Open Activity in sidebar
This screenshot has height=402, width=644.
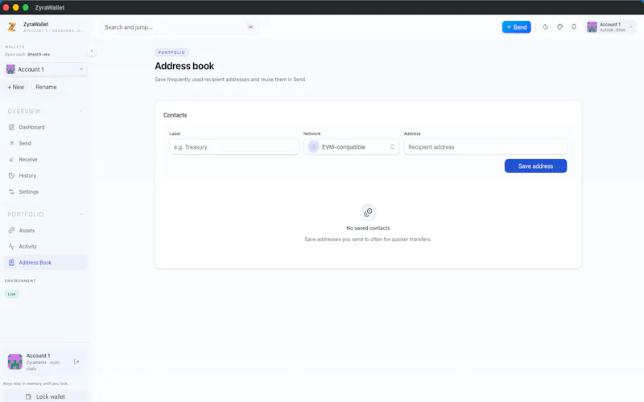46,247
